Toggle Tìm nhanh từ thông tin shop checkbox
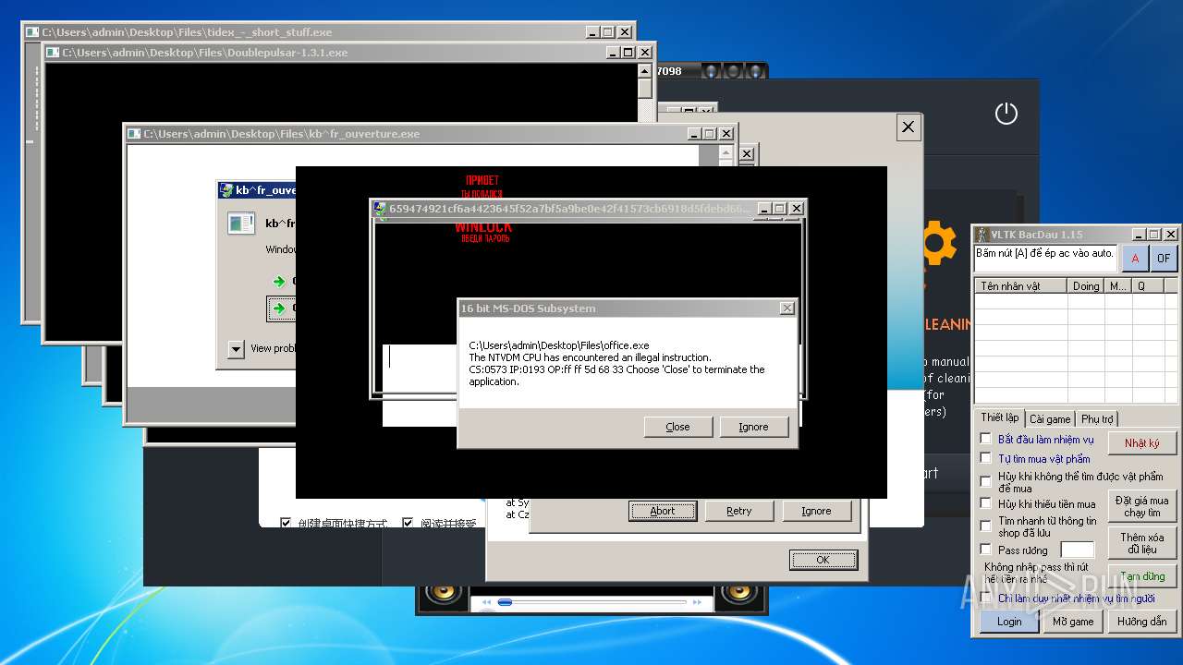 [x=985, y=526]
